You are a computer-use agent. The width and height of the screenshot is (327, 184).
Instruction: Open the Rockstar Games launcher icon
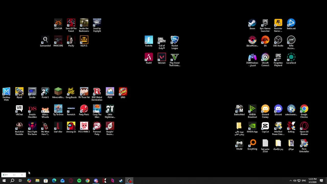click(x=278, y=25)
